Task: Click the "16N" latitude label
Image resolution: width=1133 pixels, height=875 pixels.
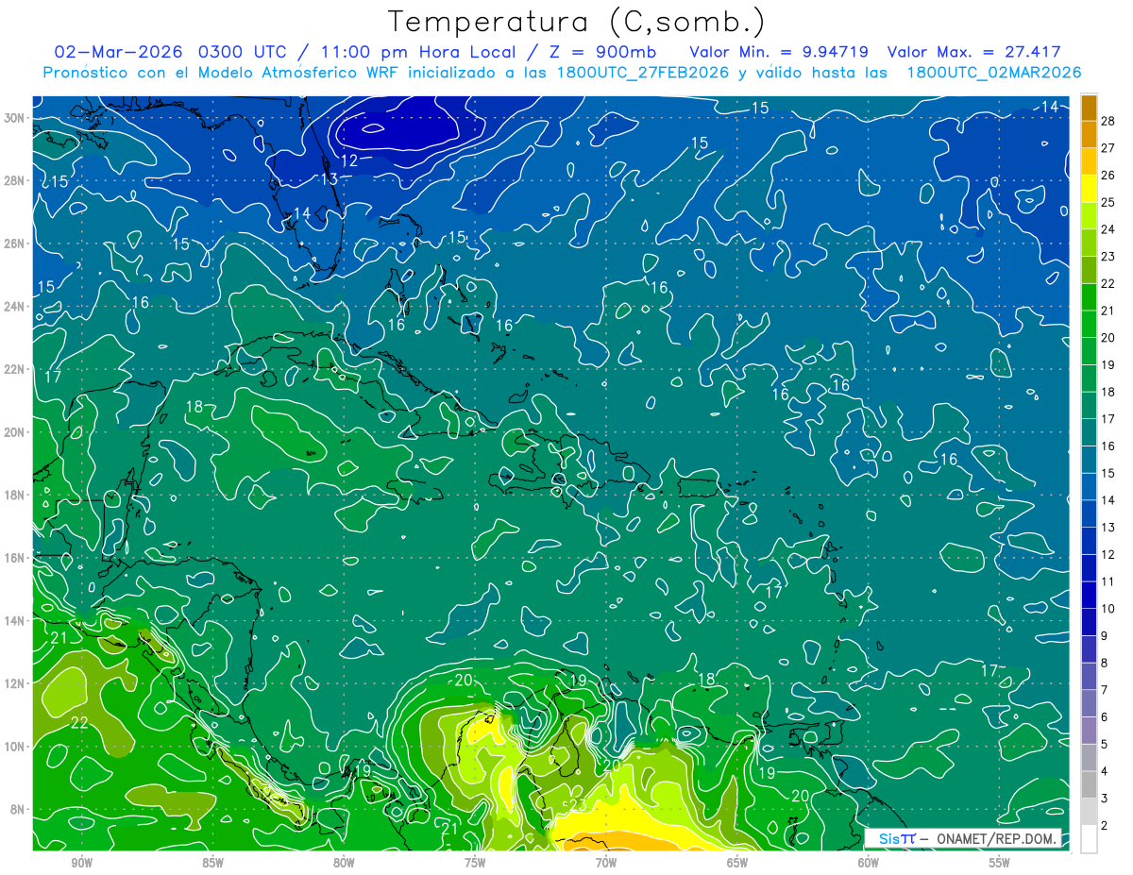Action: [x=15, y=558]
